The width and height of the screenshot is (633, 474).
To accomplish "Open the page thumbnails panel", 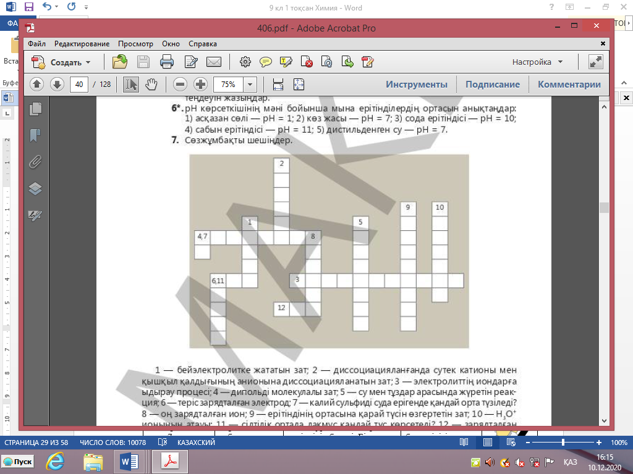I will [x=35, y=109].
